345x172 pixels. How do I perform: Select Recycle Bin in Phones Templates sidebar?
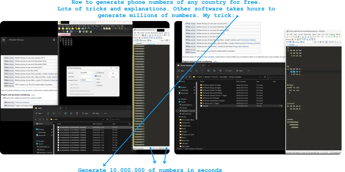click(x=185, y=93)
